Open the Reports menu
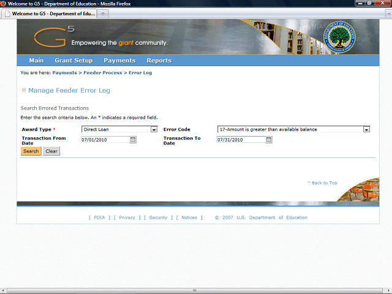This screenshot has height=294, width=392. click(x=159, y=61)
